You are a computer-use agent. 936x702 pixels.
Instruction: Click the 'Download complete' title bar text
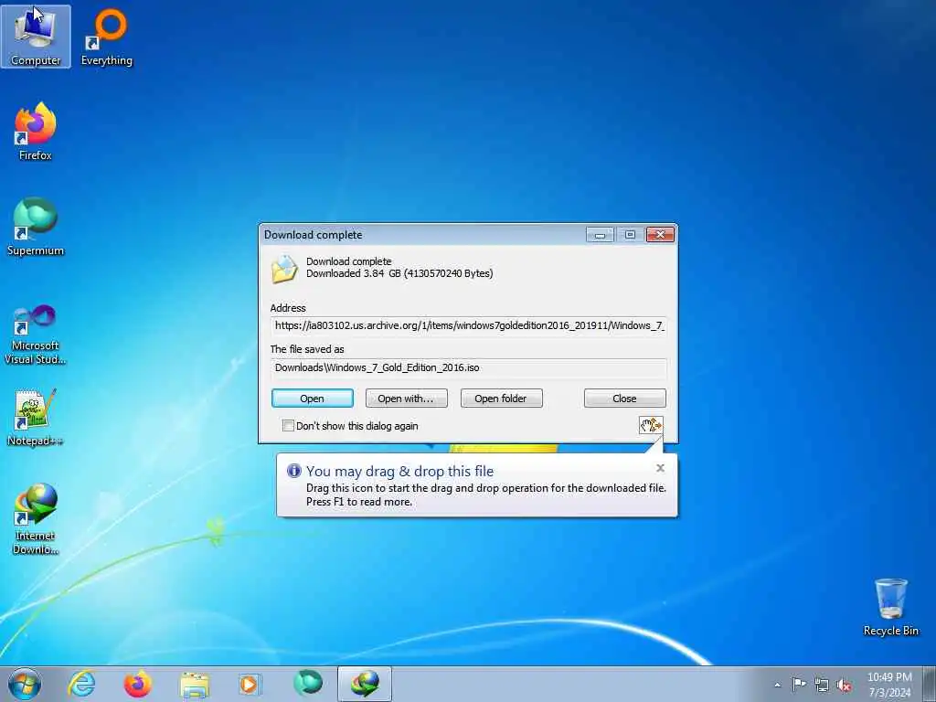coord(313,235)
